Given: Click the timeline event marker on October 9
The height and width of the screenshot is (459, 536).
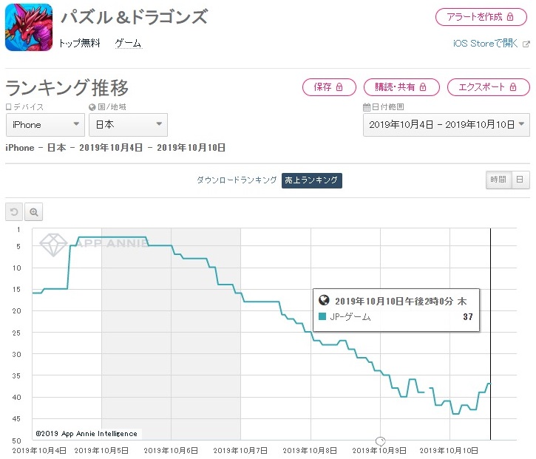Looking at the screenshot, I should tap(381, 441).
